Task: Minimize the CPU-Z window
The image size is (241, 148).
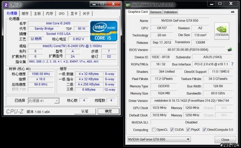Action: click(x=94, y=4)
